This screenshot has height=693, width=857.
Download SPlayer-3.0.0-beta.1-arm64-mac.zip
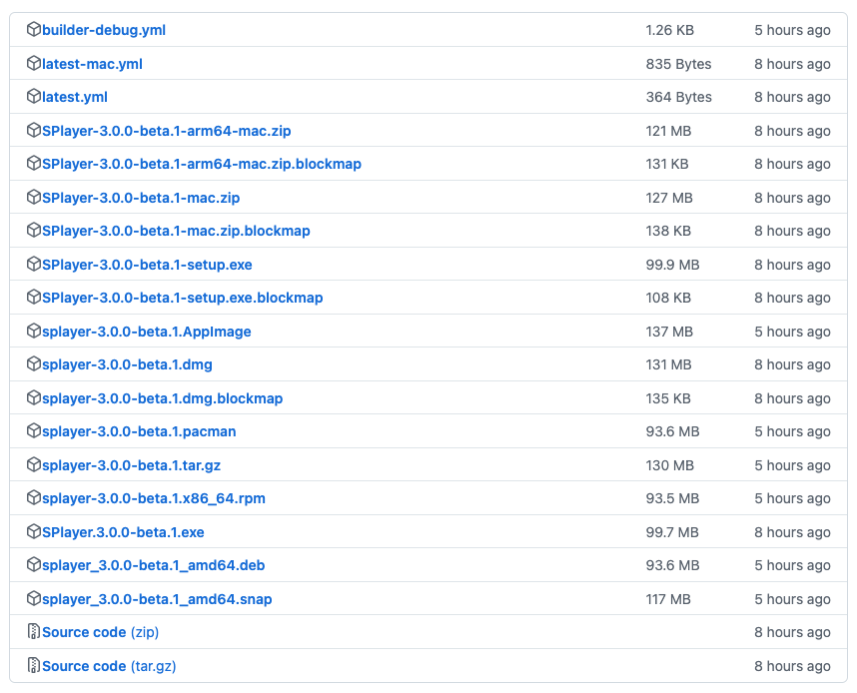click(x=167, y=131)
